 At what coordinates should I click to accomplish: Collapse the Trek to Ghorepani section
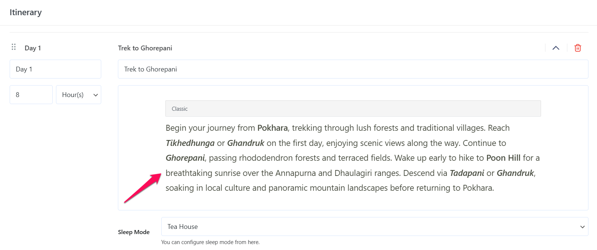click(555, 48)
